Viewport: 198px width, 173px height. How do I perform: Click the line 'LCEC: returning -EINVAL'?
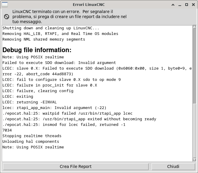30,102
